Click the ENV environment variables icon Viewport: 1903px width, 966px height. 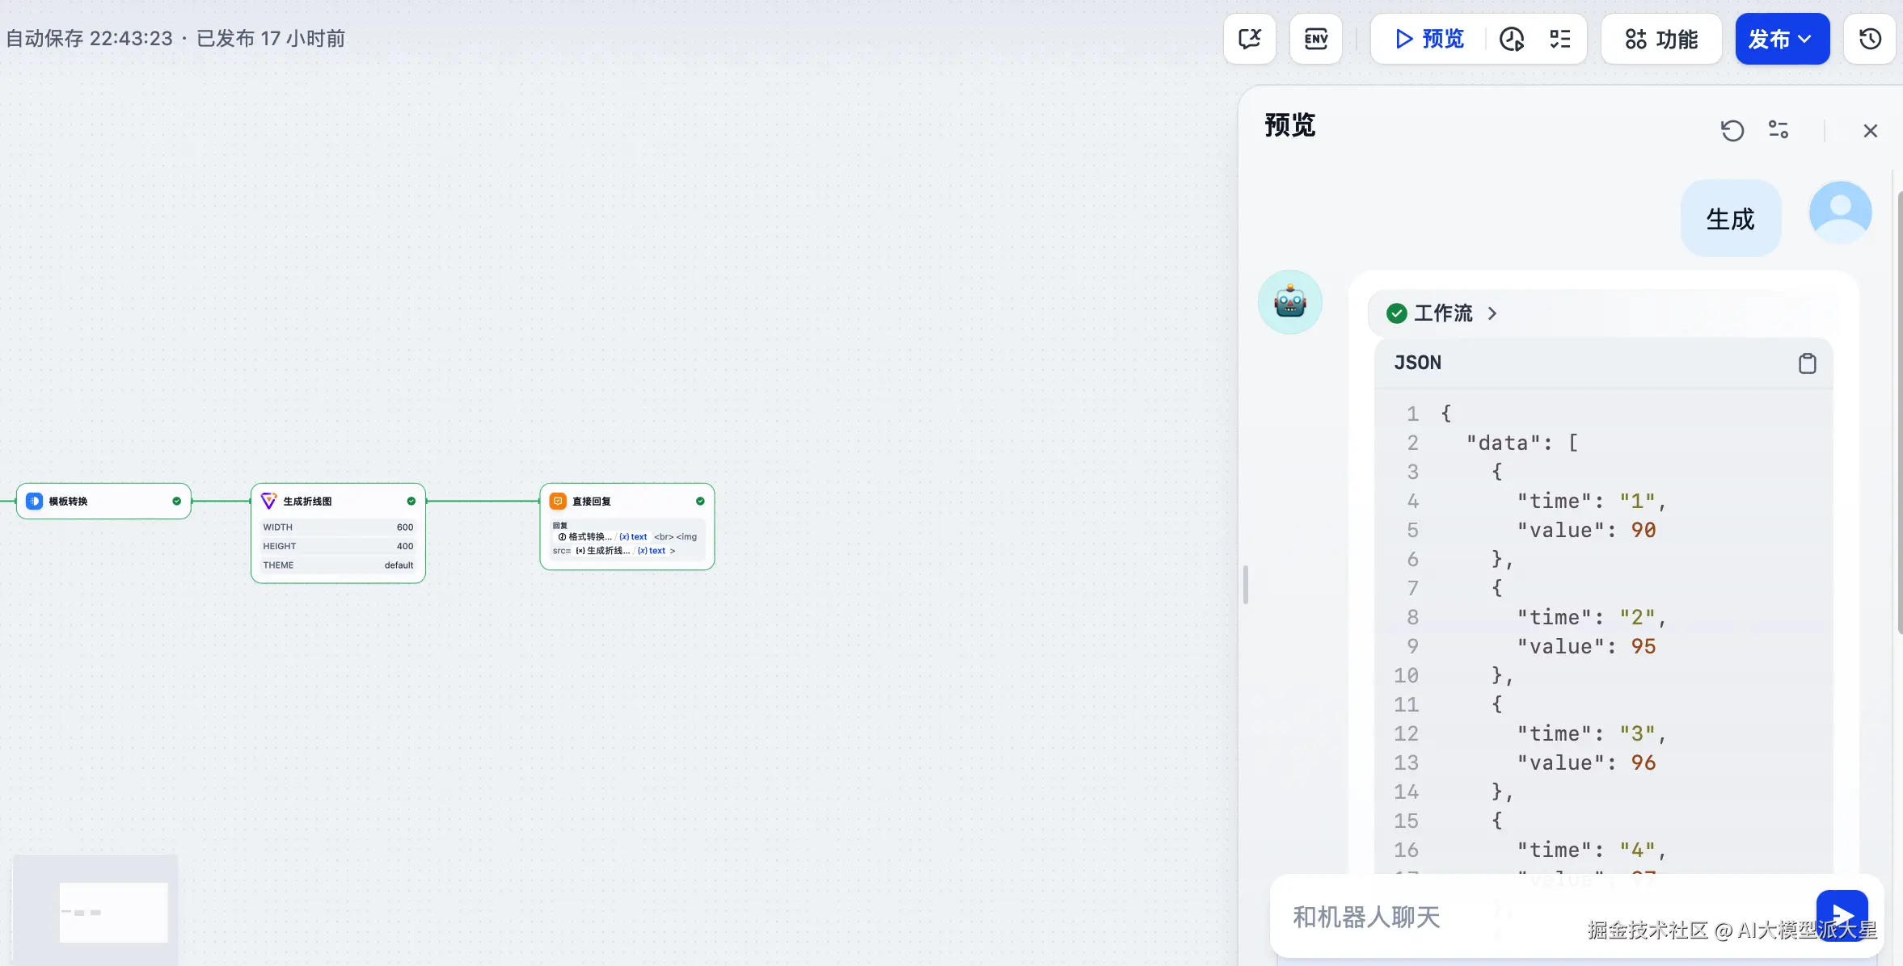pyautogui.click(x=1315, y=39)
